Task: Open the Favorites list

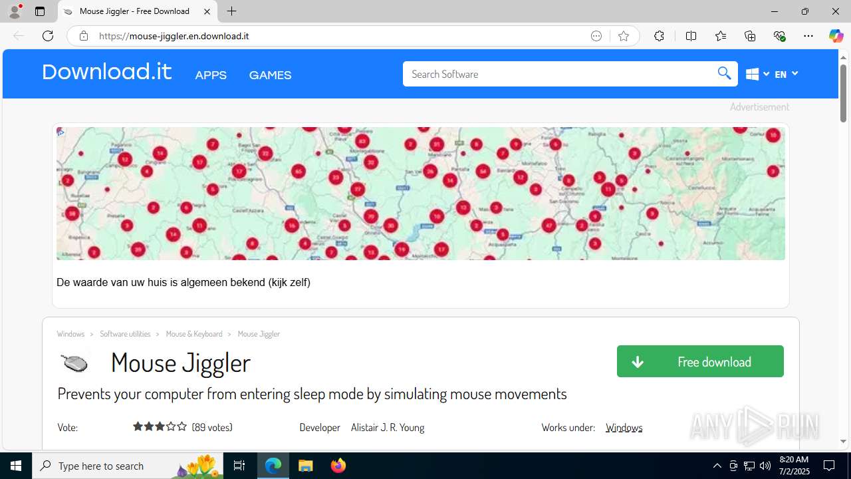Action: click(x=721, y=36)
